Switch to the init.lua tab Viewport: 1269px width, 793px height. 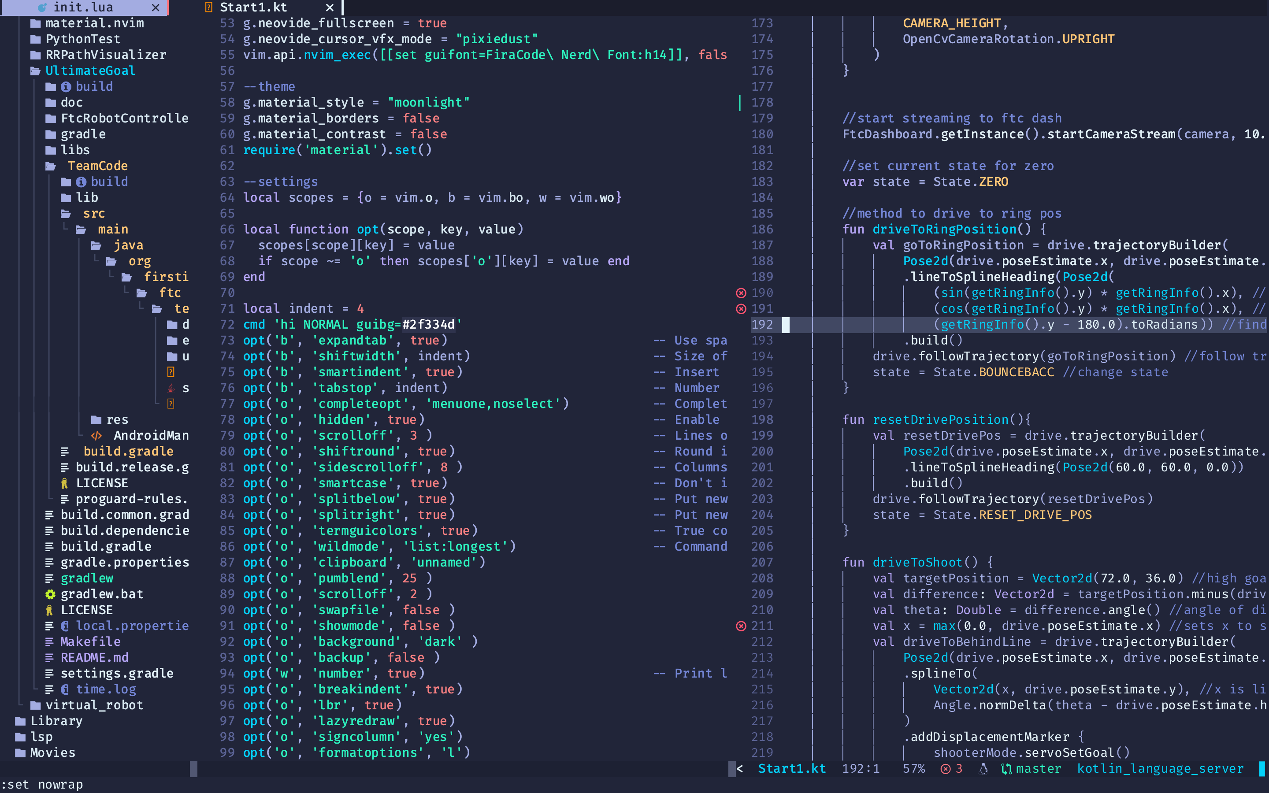point(83,7)
